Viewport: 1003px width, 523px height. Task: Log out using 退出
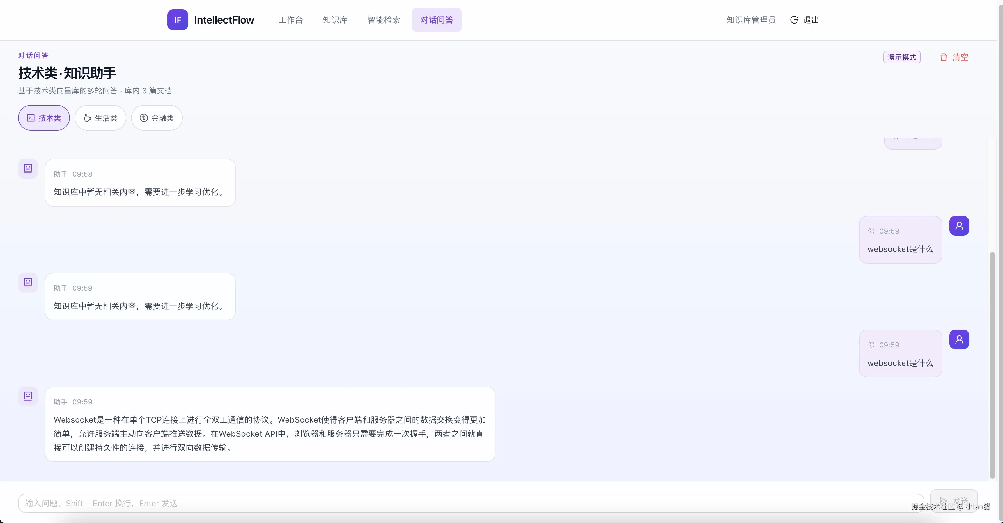[x=811, y=20]
